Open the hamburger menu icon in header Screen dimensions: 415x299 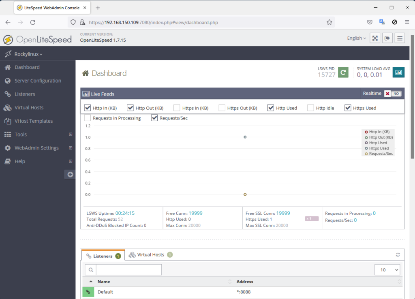tap(400, 38)
